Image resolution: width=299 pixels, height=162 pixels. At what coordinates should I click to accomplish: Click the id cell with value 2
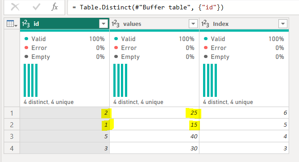pos(65,113)
